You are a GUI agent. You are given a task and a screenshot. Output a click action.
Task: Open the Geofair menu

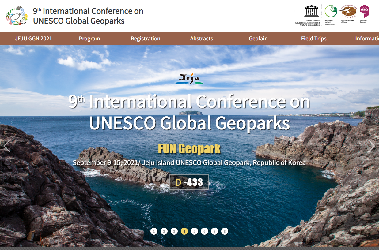click(x=258, y=39)
